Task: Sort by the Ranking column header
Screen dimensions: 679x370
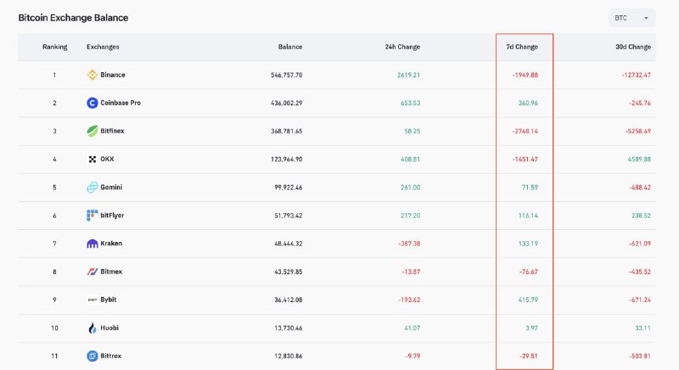Action: click(54, 47)
